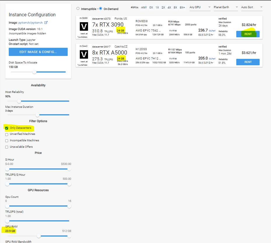Enable the Unverified Machines checkbox
The height and width of the screenshot is (243, 271).
pyautogui.click(x=7, y=134)
